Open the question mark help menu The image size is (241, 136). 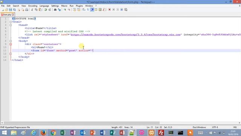(96, 6)
